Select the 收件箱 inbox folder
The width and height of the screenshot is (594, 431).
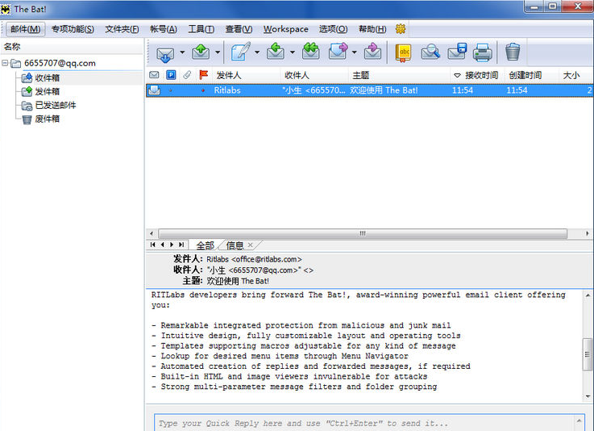coord(47,77)
